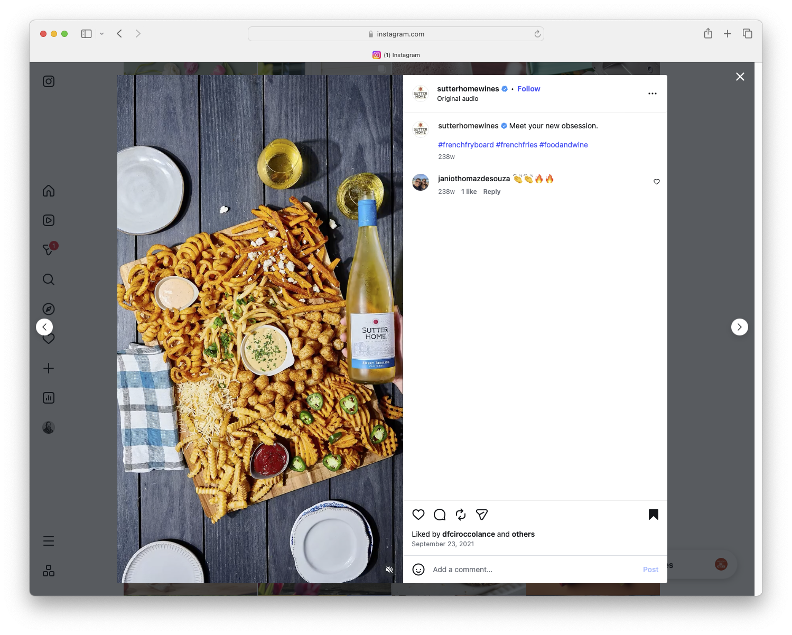792x635 pixels.
Task: Open sutterhomewines profile from header username
Action: tap(468, 89)
